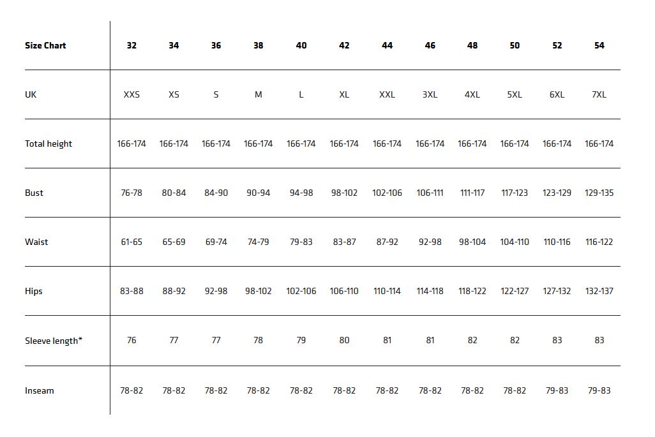Click the XXS UK size
The height and width of the screenshot is (437, 655).
pos(132,94)
